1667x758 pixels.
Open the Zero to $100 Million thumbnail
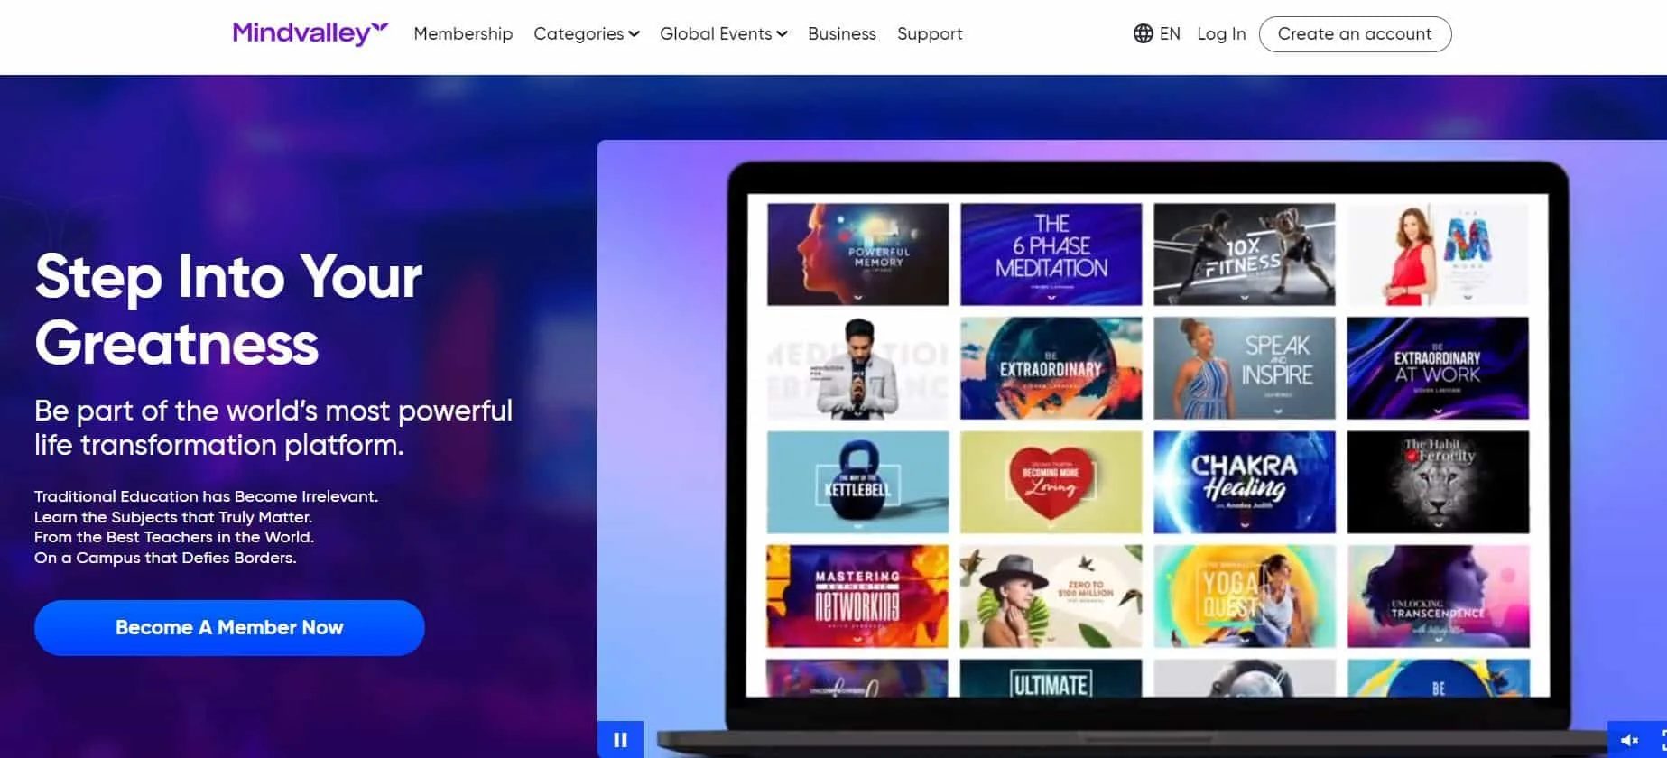coord(1051,596)
